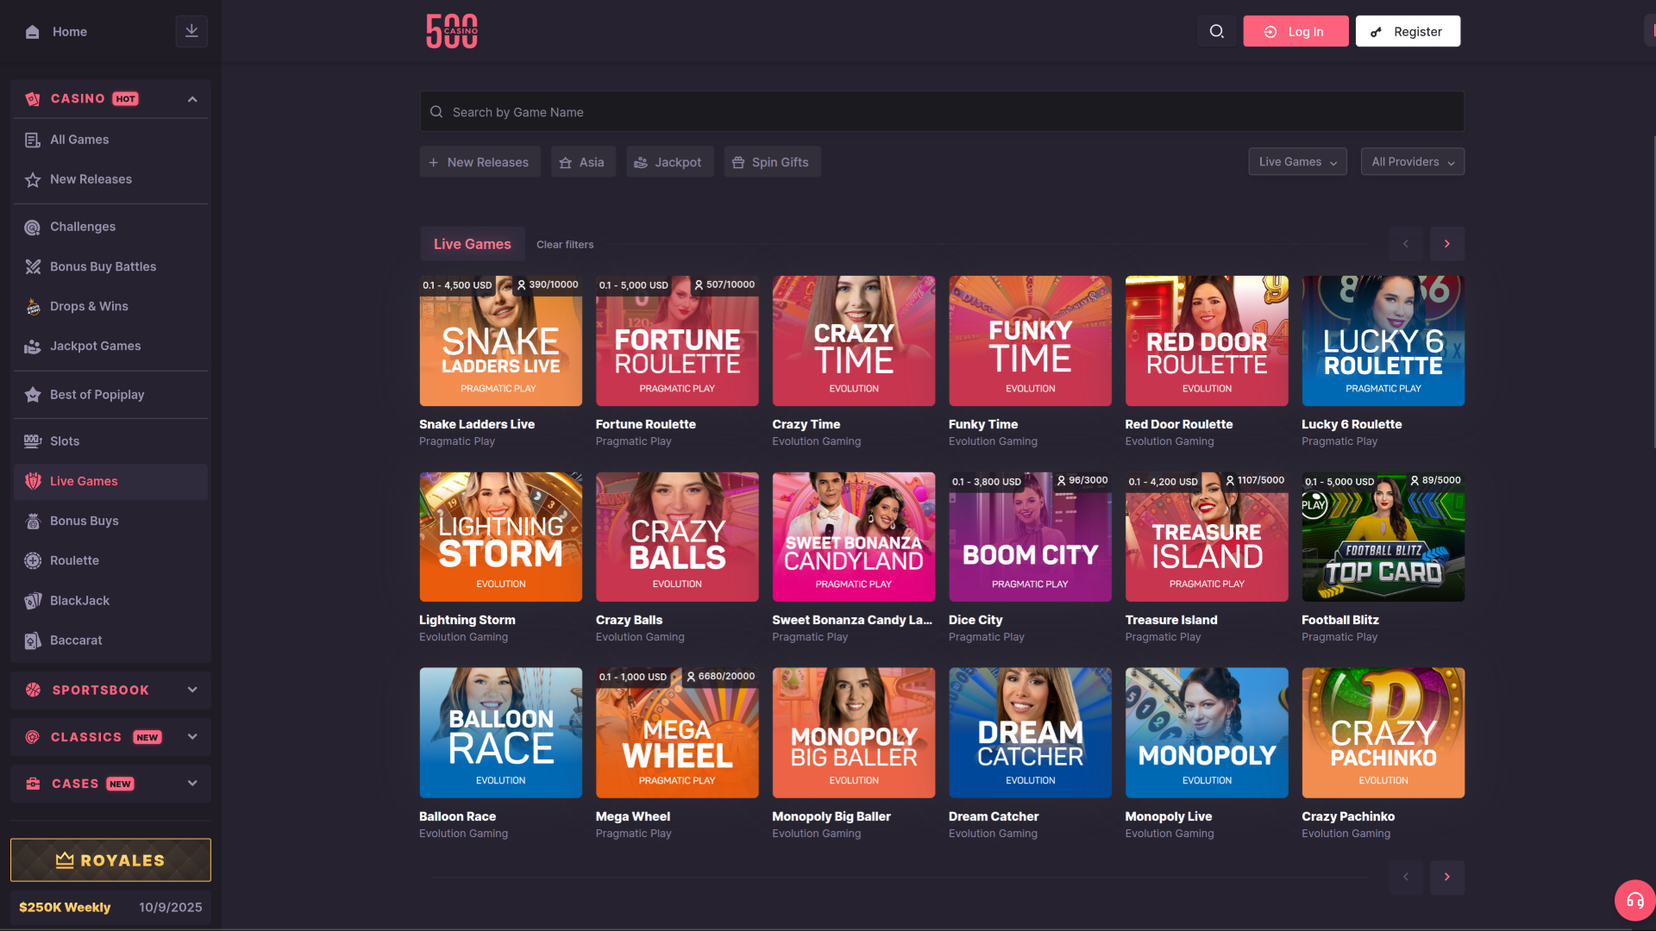Open Red Door Roulette thumbnail
This screenshot has width=1656, height=931.
(x=1207, y=341)
